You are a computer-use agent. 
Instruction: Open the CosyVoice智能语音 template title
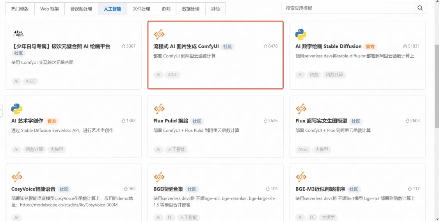coord(33,189)
